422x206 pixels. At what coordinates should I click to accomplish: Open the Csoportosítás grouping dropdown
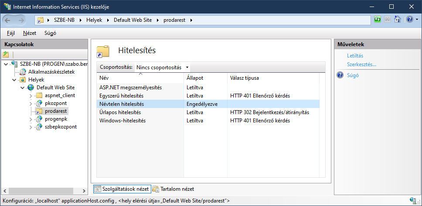point(162,67)
